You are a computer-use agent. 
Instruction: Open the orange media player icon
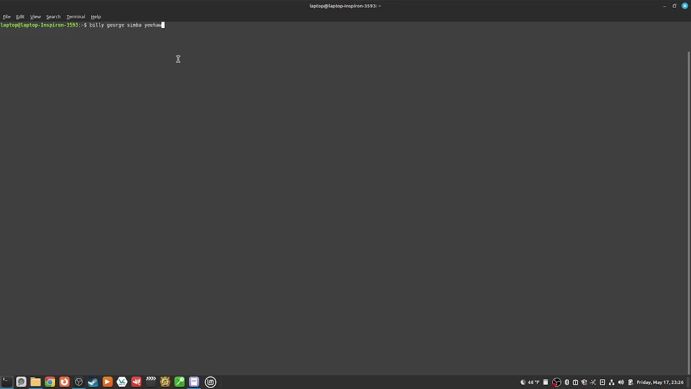(x=107, y=382)
